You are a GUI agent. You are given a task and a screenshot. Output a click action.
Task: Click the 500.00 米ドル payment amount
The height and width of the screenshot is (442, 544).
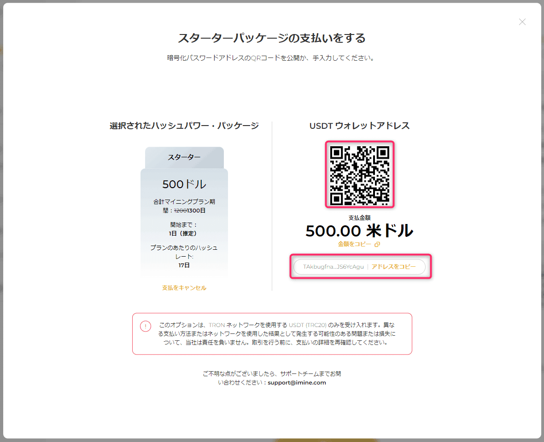(x=359, y=231)
